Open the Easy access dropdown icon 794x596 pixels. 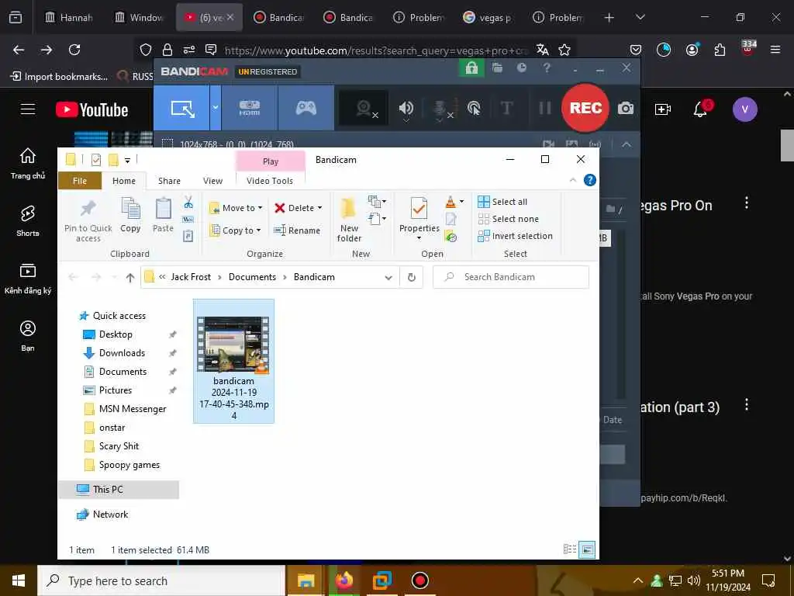point(378,219)
